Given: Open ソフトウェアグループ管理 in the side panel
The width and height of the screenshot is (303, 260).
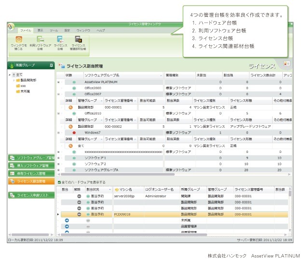Looking at the screenshot, I should (31, 158).
